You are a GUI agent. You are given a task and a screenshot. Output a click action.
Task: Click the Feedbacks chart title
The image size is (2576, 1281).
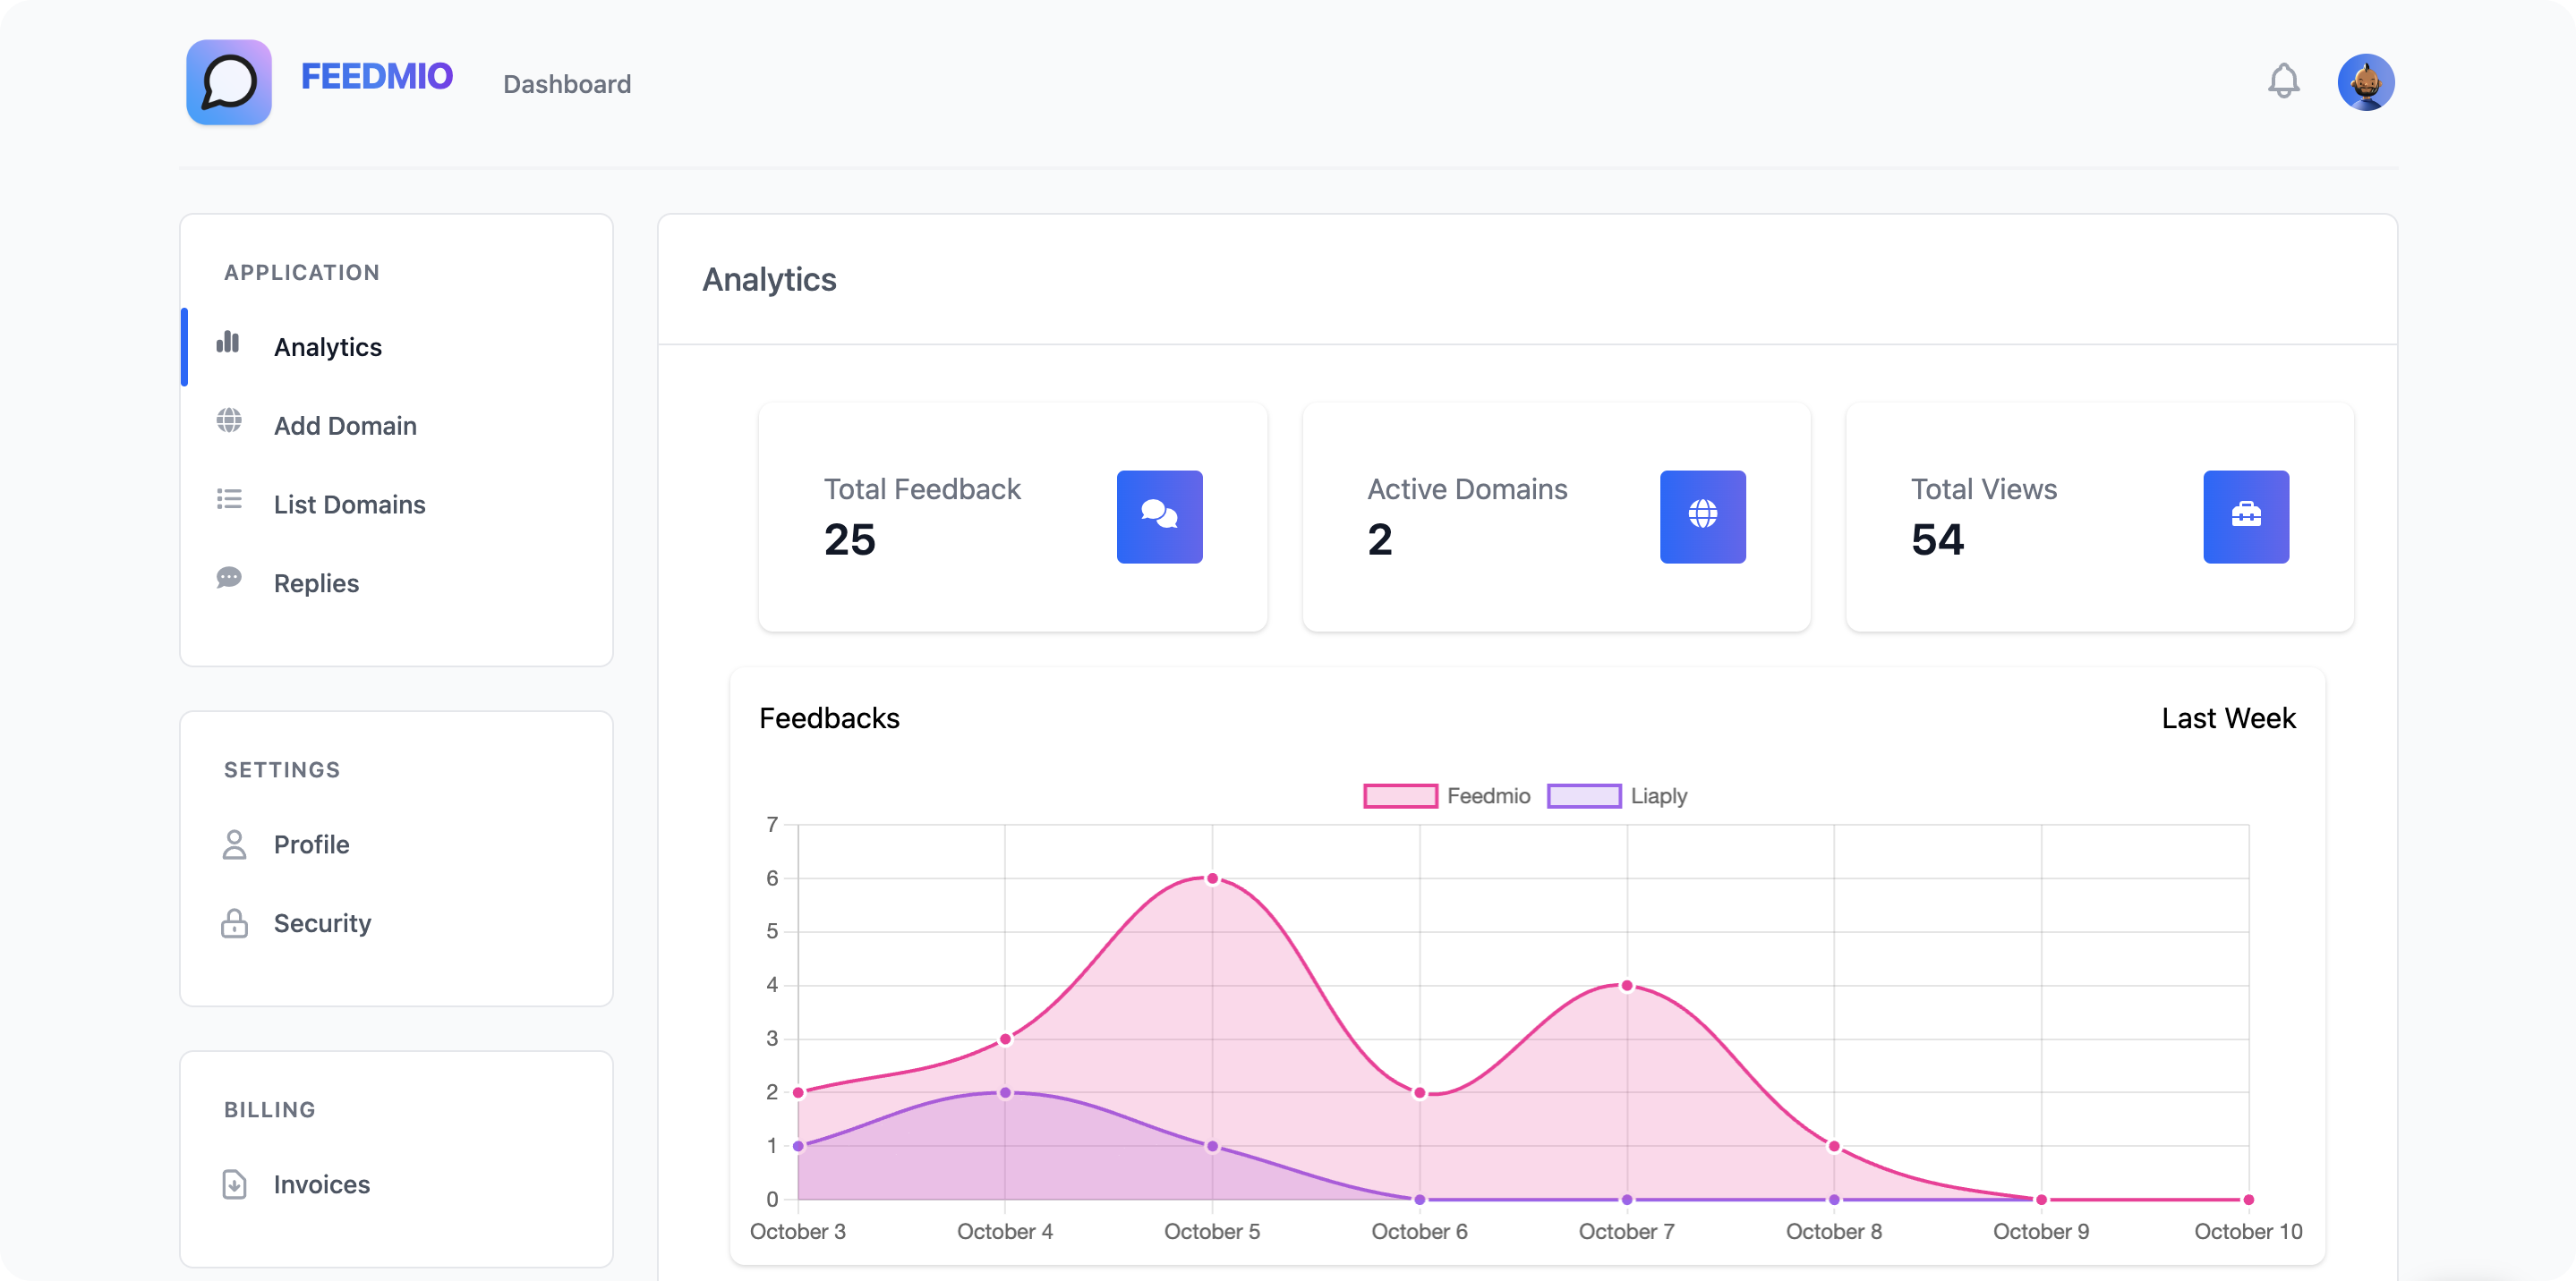pyautogui.click(x=829, y=718)
